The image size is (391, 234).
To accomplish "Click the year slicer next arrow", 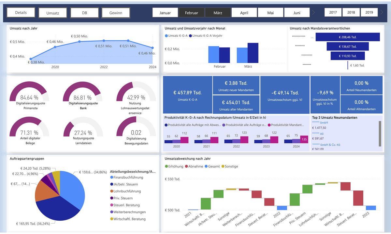I will (x=382, y=12).
